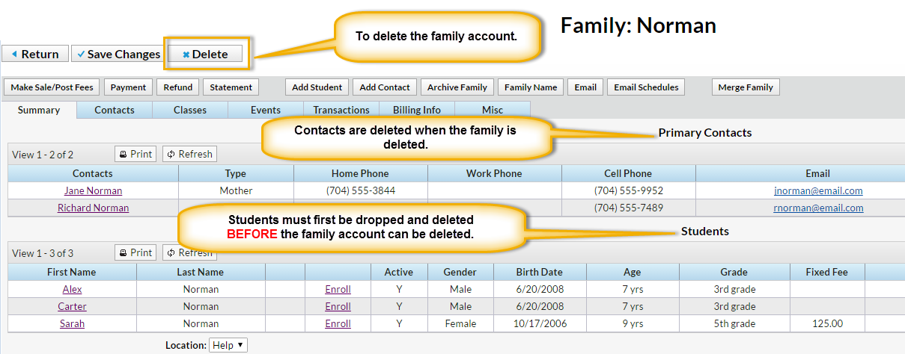Screen dimensions: 905x354
Task: Click the Make Sale/Post Fees button
Action: [x=52, y=87]
